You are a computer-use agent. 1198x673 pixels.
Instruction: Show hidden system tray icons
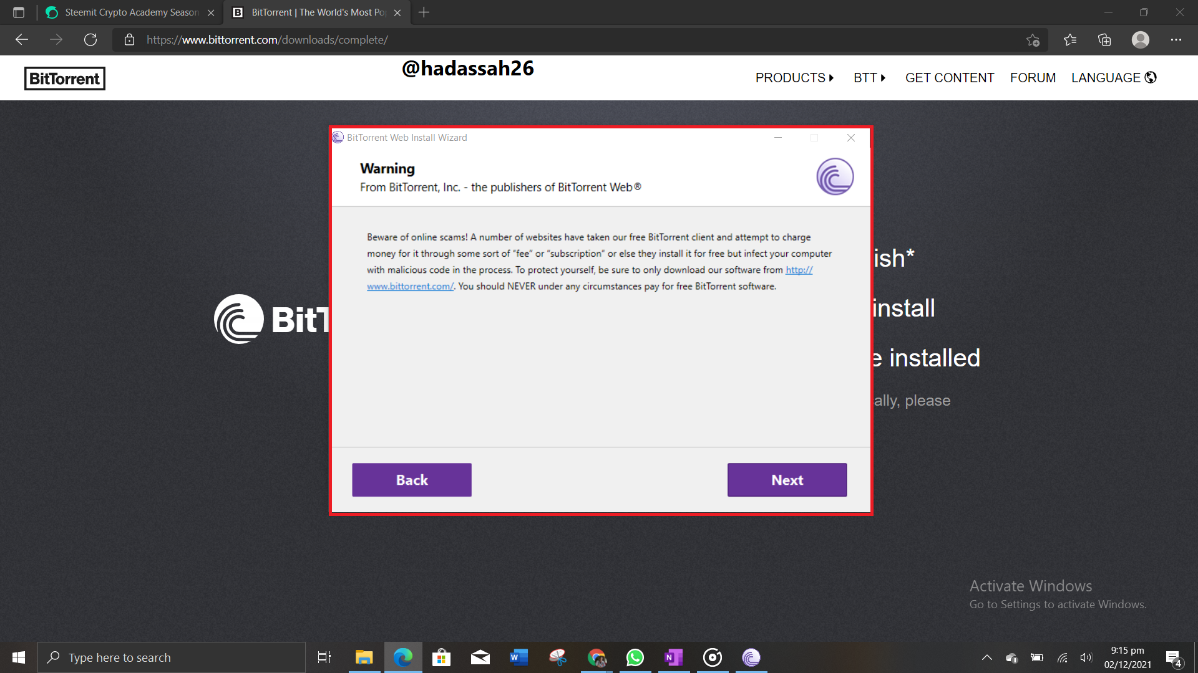[x=987, y=657]
